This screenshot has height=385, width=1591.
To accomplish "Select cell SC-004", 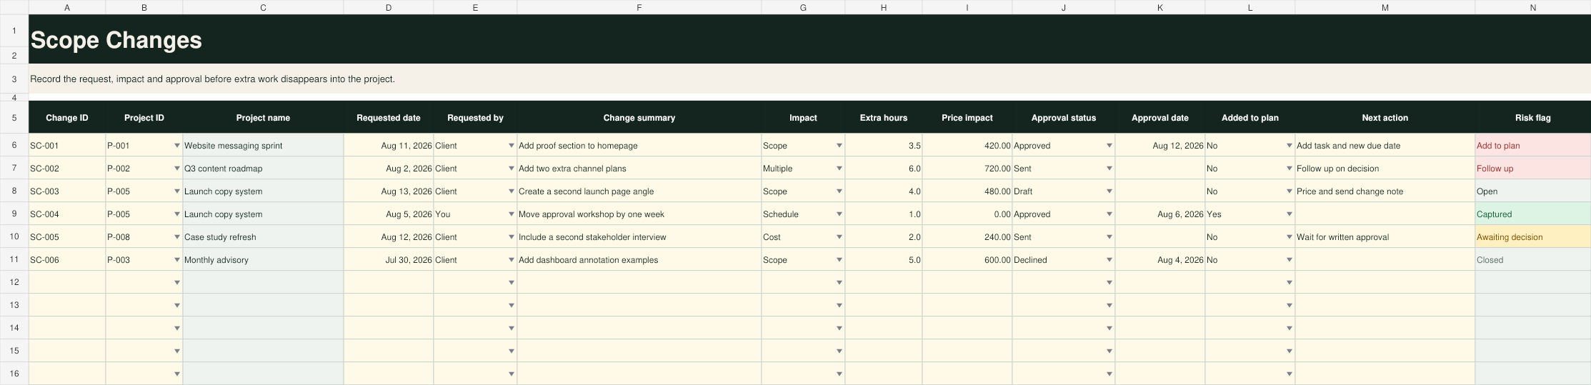I will pyautogui.click(x=67, y=214).
